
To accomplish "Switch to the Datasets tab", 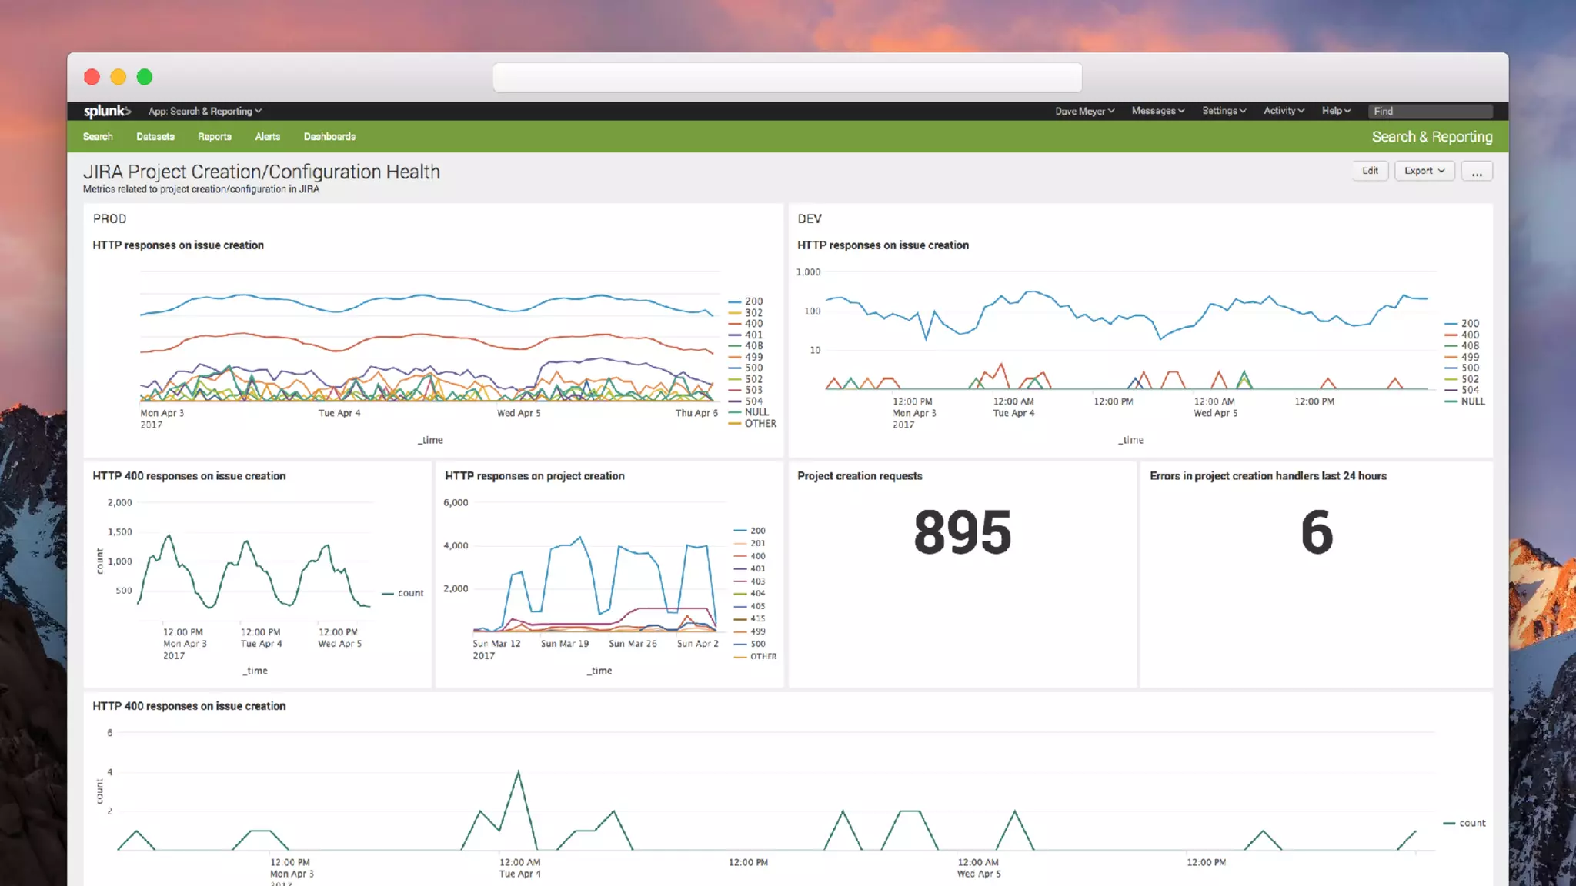I will [155, 137].
